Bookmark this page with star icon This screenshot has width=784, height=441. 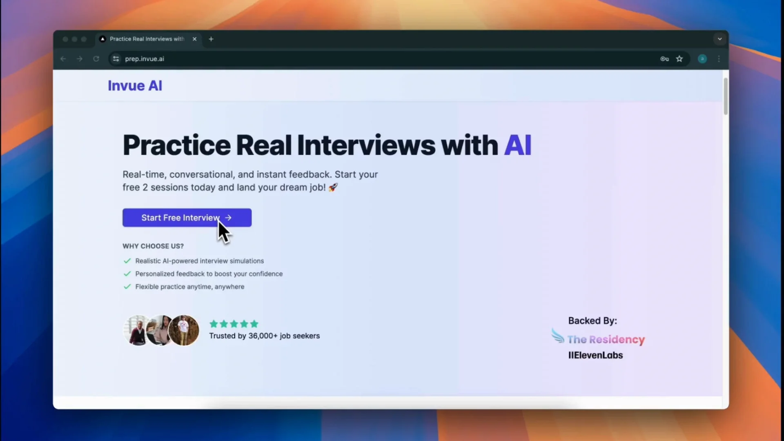coord(679,59)
